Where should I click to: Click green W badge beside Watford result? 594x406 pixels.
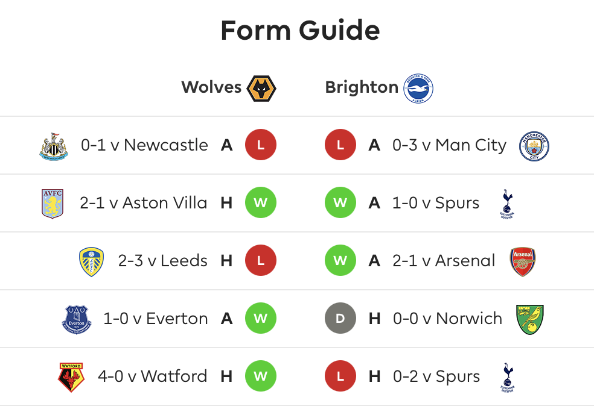click(261, 376)
